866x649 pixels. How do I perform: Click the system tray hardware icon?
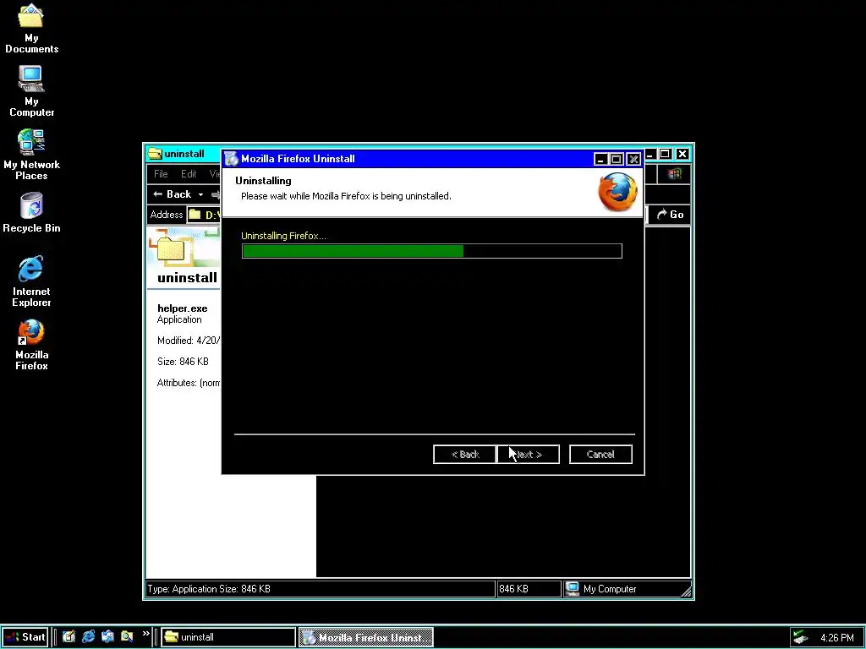[800, 637]
